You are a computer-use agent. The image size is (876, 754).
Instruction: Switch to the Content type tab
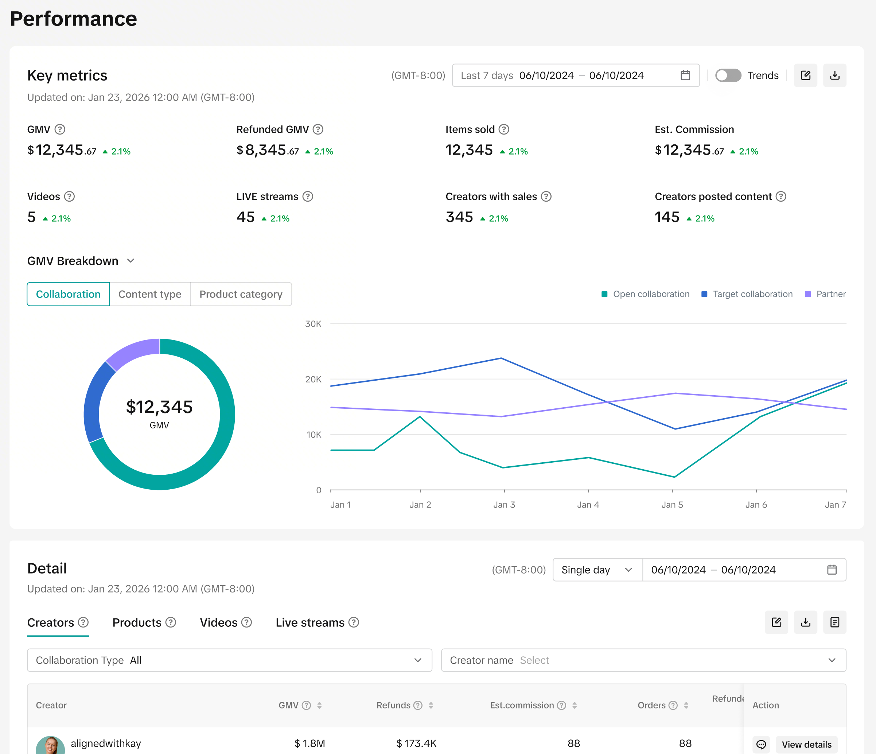click(150, 294)
